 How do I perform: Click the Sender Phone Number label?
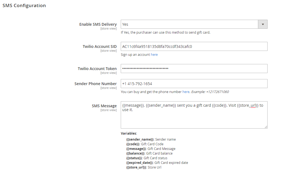pos(96,83)
